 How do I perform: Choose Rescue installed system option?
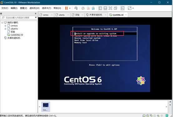point(87,38)
